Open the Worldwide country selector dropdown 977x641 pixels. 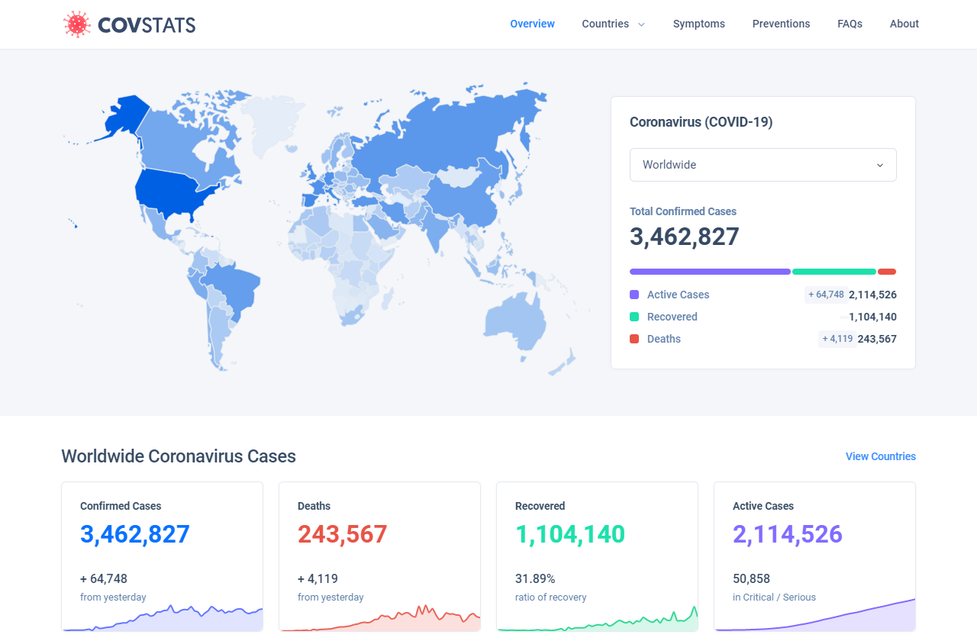763,165
